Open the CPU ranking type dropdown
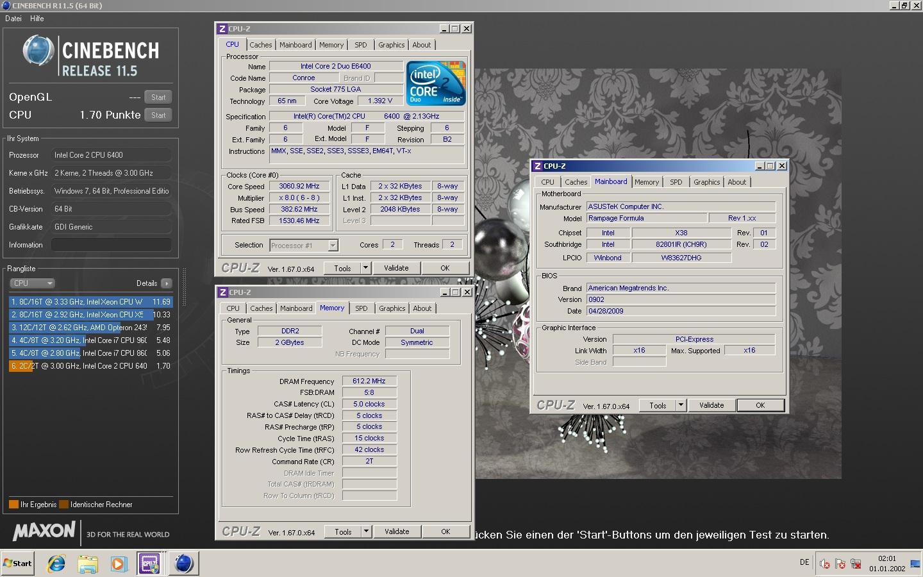The width and height of the screenshot is (923, 577). tap(32, 283)
